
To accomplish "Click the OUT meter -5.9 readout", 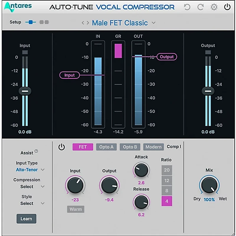I will coord(138,132).
